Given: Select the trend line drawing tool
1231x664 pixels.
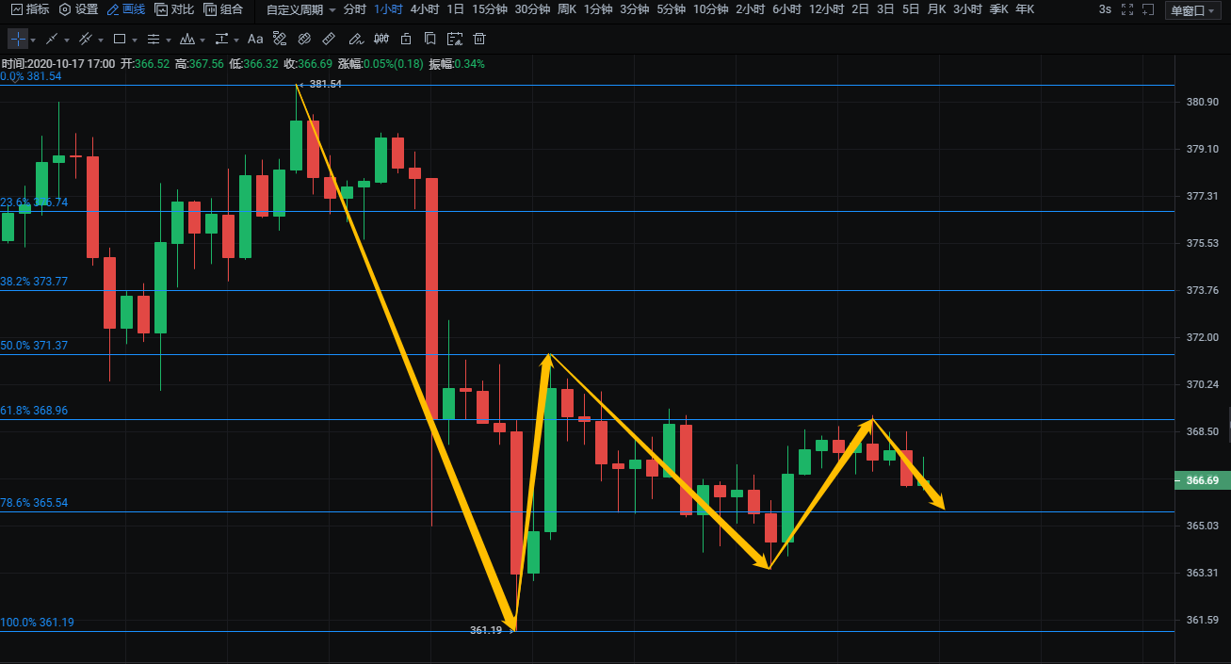Looking at the screenshot, I should (x=52, y=40).
